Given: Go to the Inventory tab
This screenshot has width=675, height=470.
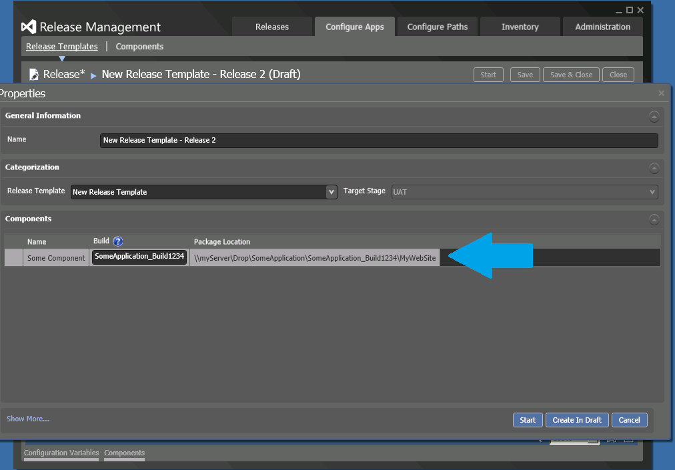Looking at the screenshot, I should pyautogui.click(x=520, y=27).
